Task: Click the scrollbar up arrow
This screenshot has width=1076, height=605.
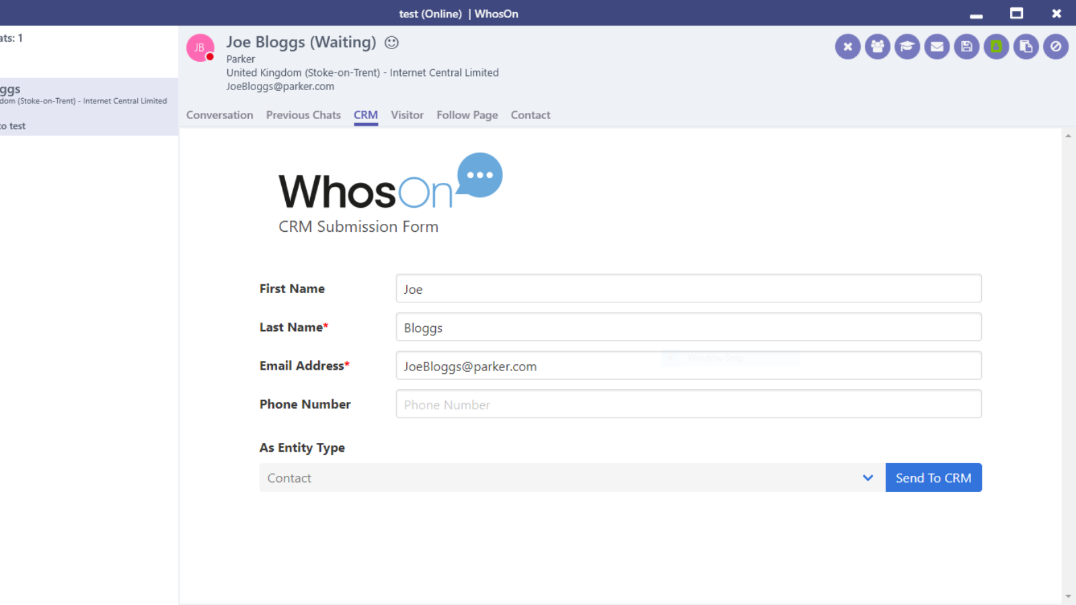Action: 1069,134
